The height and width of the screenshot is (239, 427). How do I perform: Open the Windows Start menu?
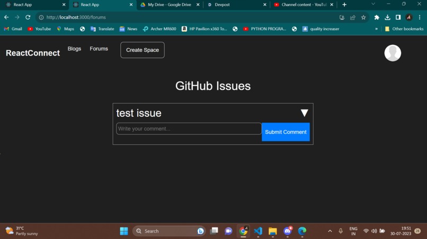124,231
